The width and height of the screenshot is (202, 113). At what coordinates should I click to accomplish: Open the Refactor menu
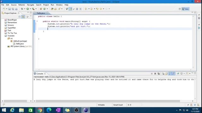22,5
